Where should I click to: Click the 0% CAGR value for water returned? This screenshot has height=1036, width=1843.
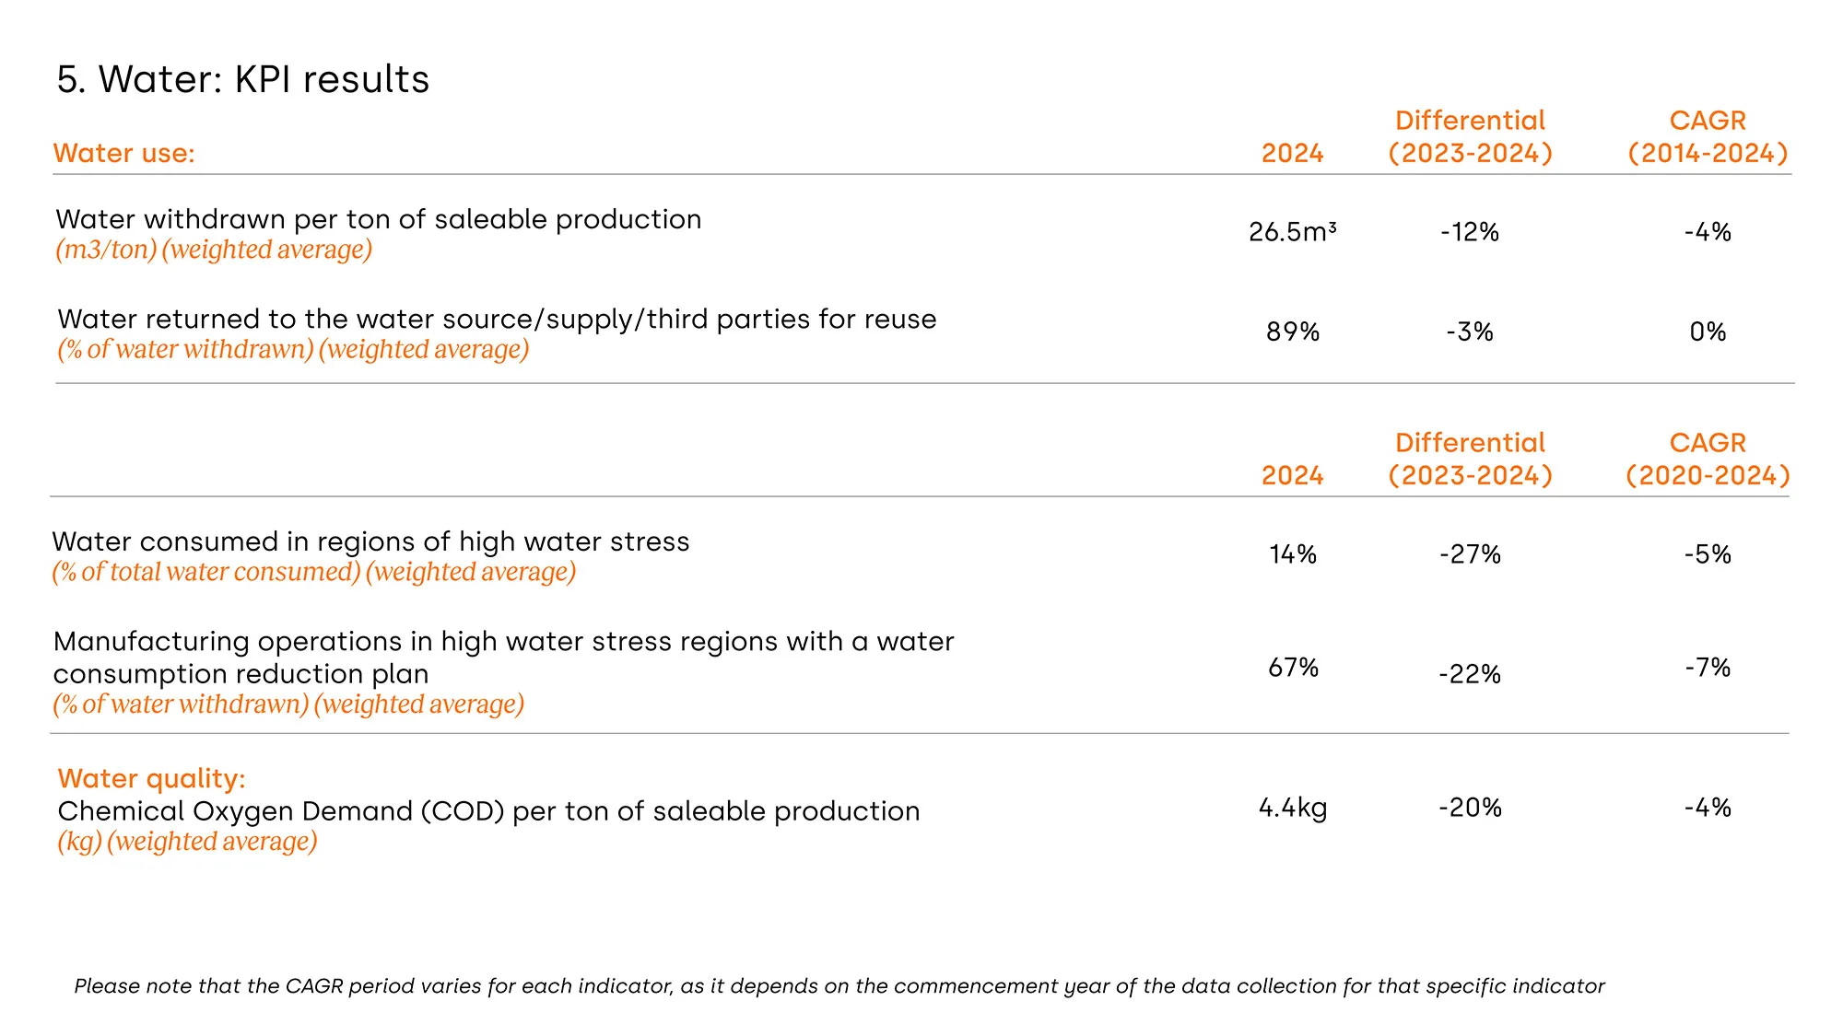pyautogui.click(x=1708, y=332)
